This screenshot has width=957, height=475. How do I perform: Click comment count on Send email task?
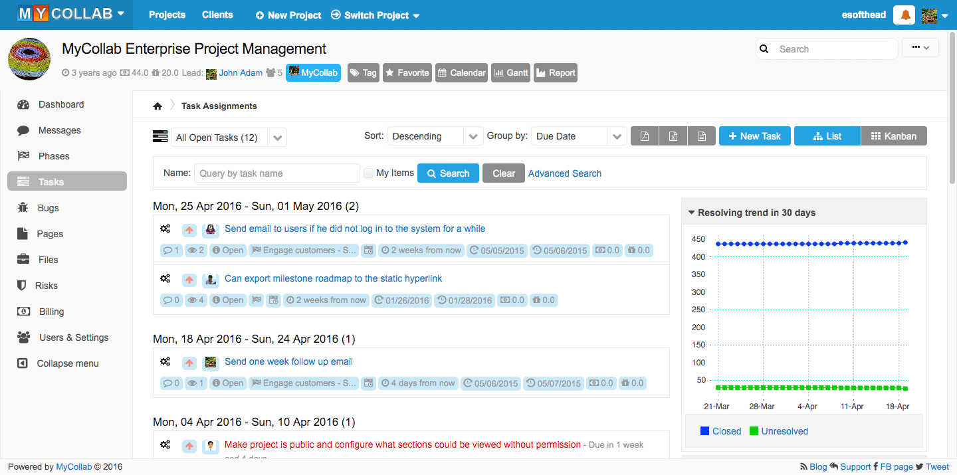171,250
